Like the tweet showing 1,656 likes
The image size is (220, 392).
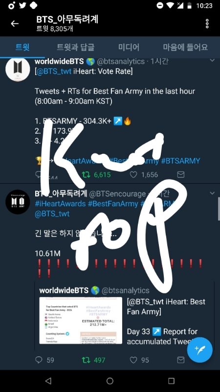(x=133, y=174)
